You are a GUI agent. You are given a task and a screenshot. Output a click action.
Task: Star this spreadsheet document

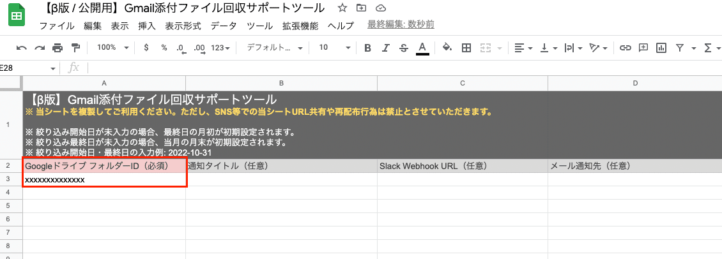click(x=342, y=8)
